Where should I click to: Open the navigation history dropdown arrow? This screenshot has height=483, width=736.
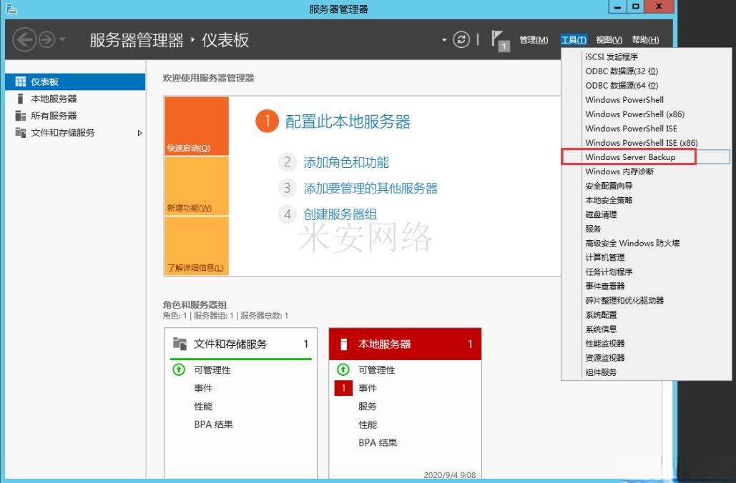coord(63,40)
